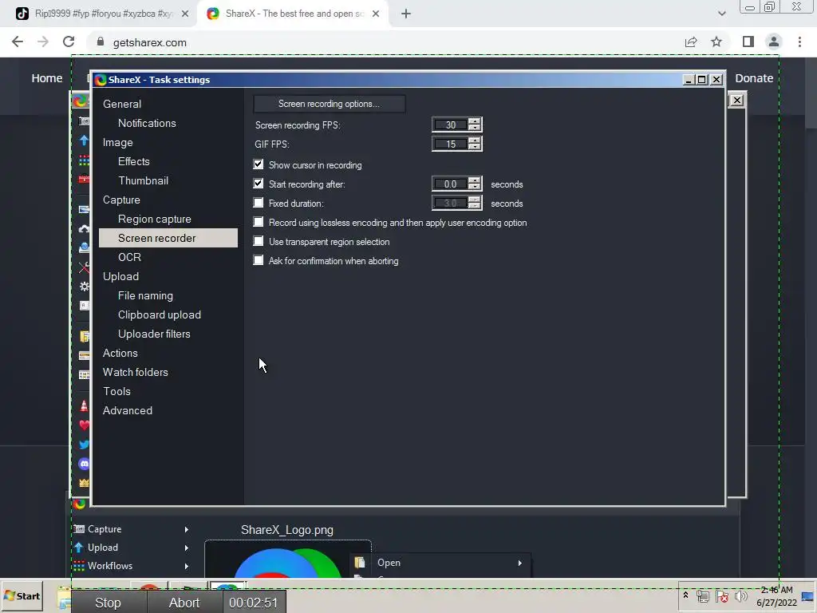Stop the screen recording
The height and width of the screenshot is (613, 817).
coord(108,603)
